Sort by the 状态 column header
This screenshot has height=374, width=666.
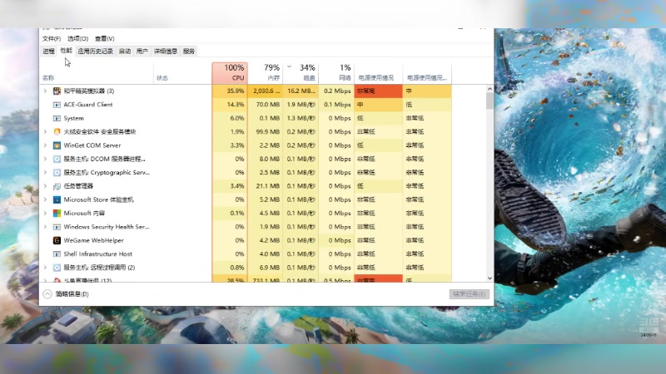[x=182, y=72]
